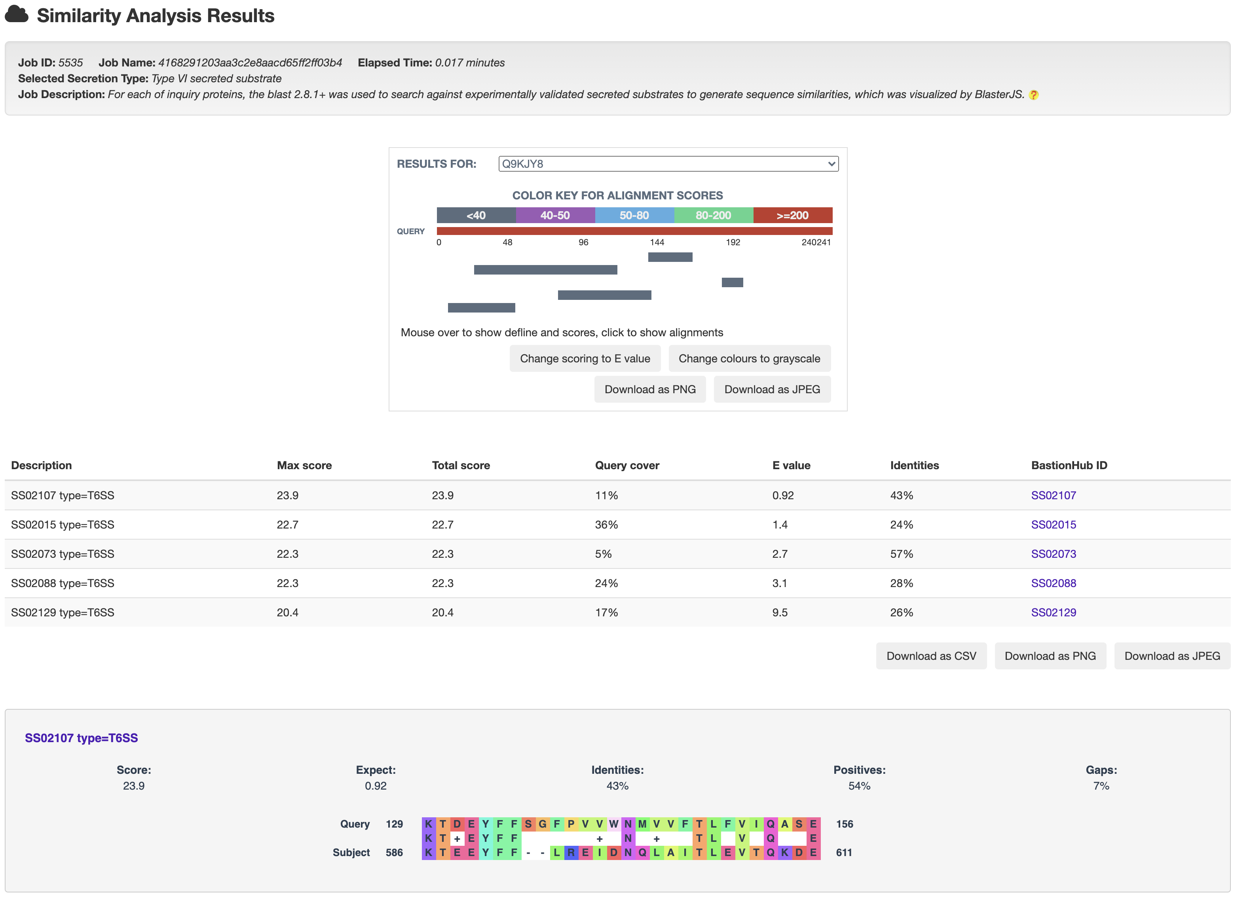The width and height of the screenshot is (1234, 898).
Task: Click Change scoring to E value
Action: [x=585, y=358]
